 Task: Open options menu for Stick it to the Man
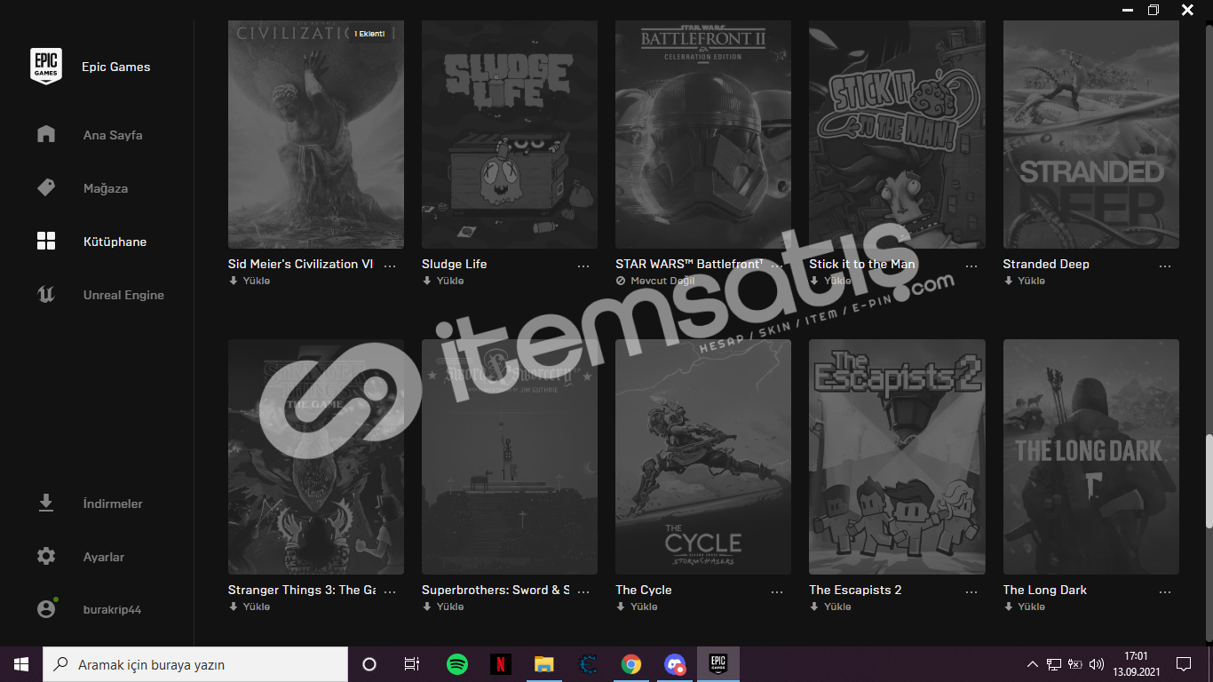coord(971,266)
